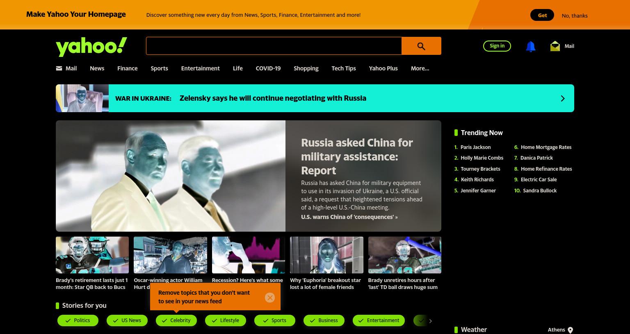
Task: Open the trending Tourney Brackets link
Action: click(x=480, y=169)
